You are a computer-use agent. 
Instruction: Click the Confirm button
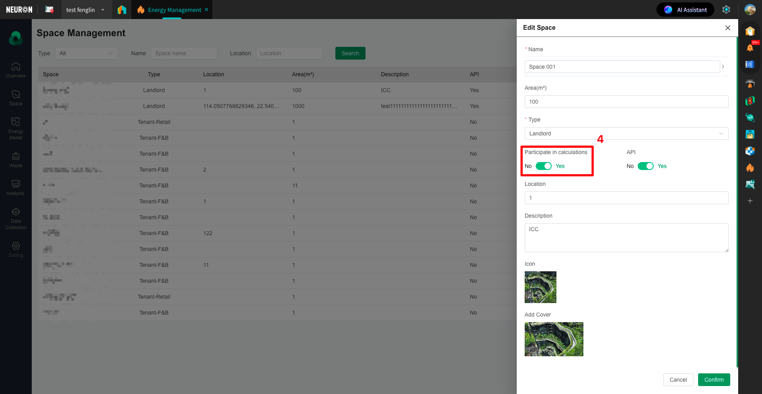(714, 380)
